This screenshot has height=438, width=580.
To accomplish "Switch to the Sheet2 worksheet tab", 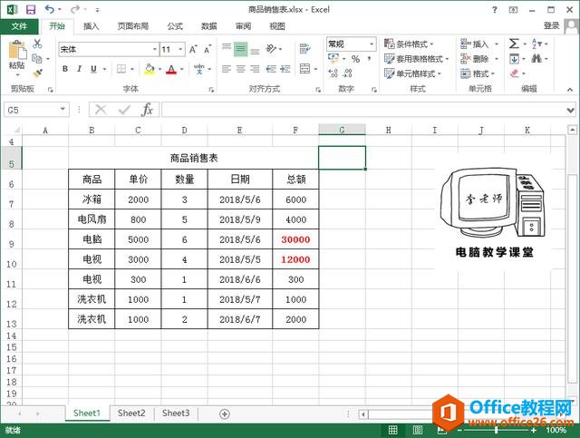I will pos(131,414).
